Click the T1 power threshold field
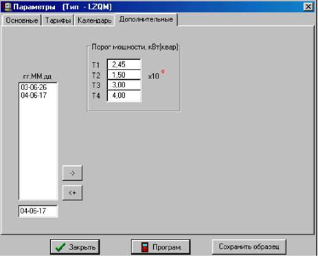Viewport: 318px width, 256px height. [x=124, y=65]
